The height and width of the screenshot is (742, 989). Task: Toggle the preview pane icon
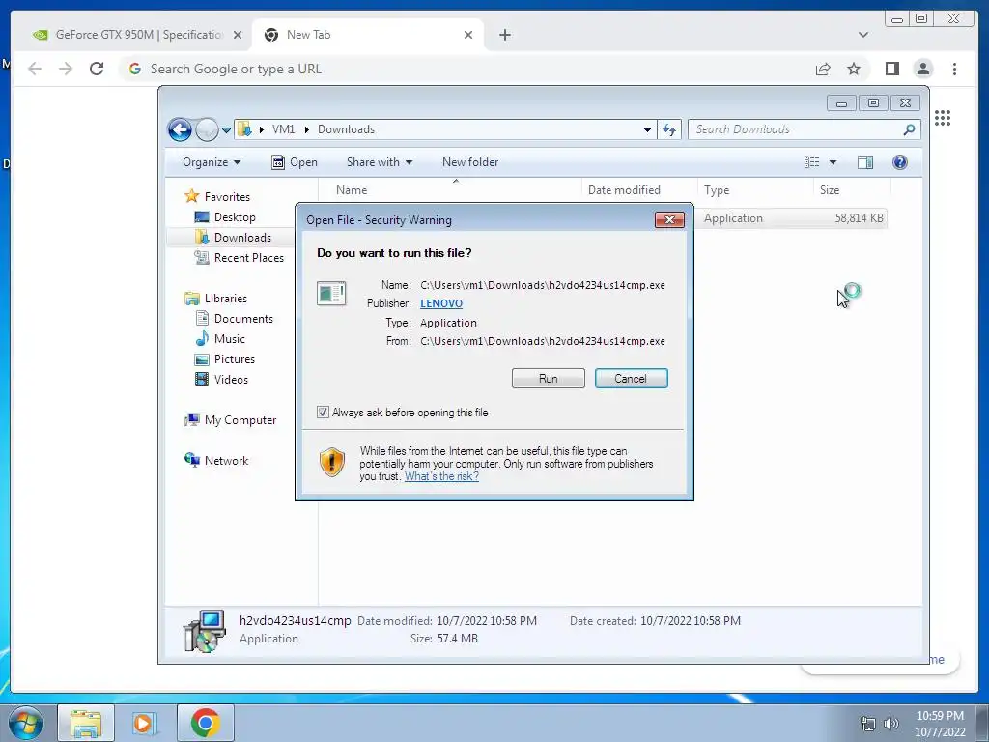(865, 162)
